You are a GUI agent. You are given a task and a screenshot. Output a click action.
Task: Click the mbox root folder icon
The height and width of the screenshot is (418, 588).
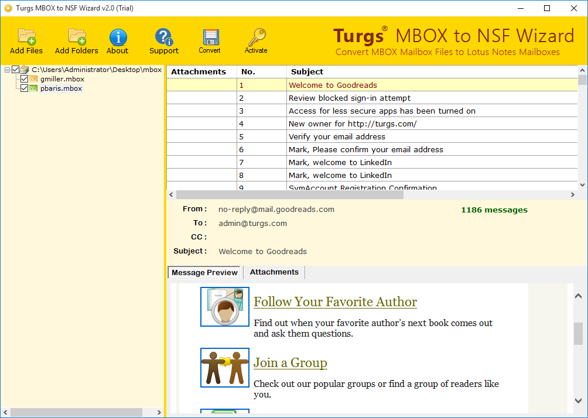pyautogui.click(x=25, y=69)
